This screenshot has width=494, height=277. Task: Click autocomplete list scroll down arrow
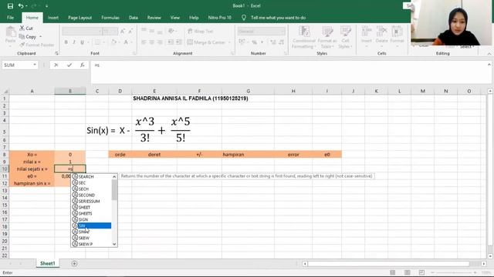coord(114,244)
